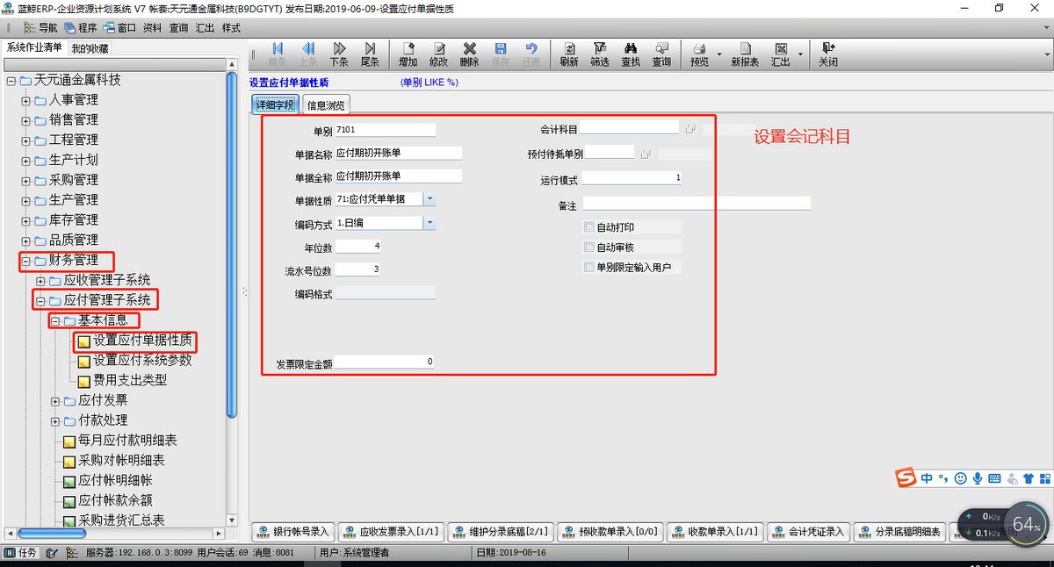The width and height of the screenshot is (1054, 567).
Task: Click the input method soft keyboard icon
Action: pos(994,478)
